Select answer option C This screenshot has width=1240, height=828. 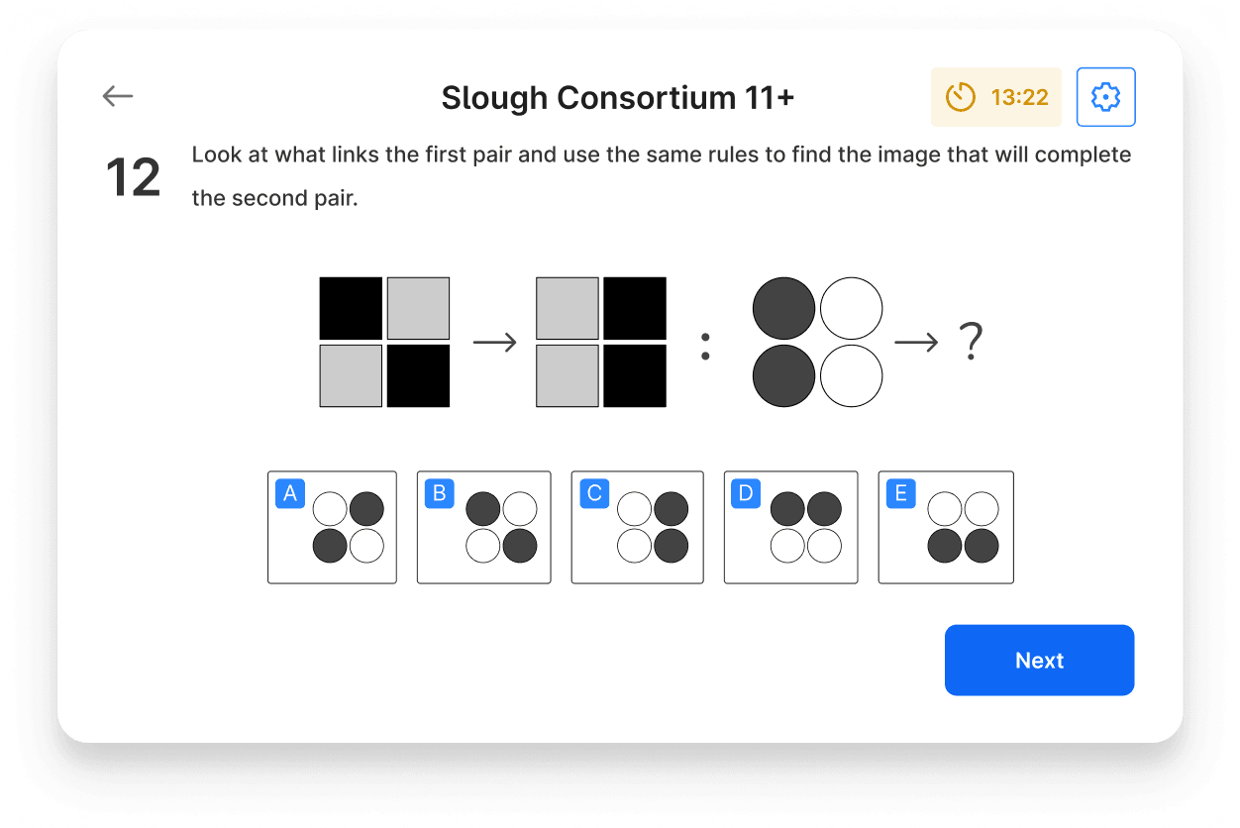pos(637,527)
